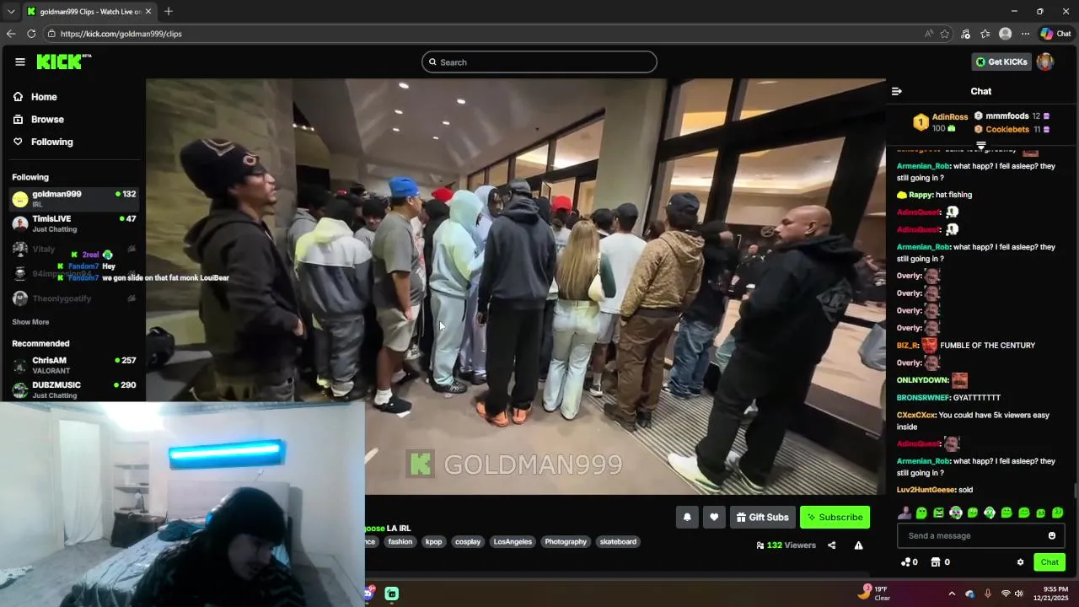Image resolution: width=1079 pixels, height=607 pixels.
Task: Click the browser back arrow
Action: [11, 34]
